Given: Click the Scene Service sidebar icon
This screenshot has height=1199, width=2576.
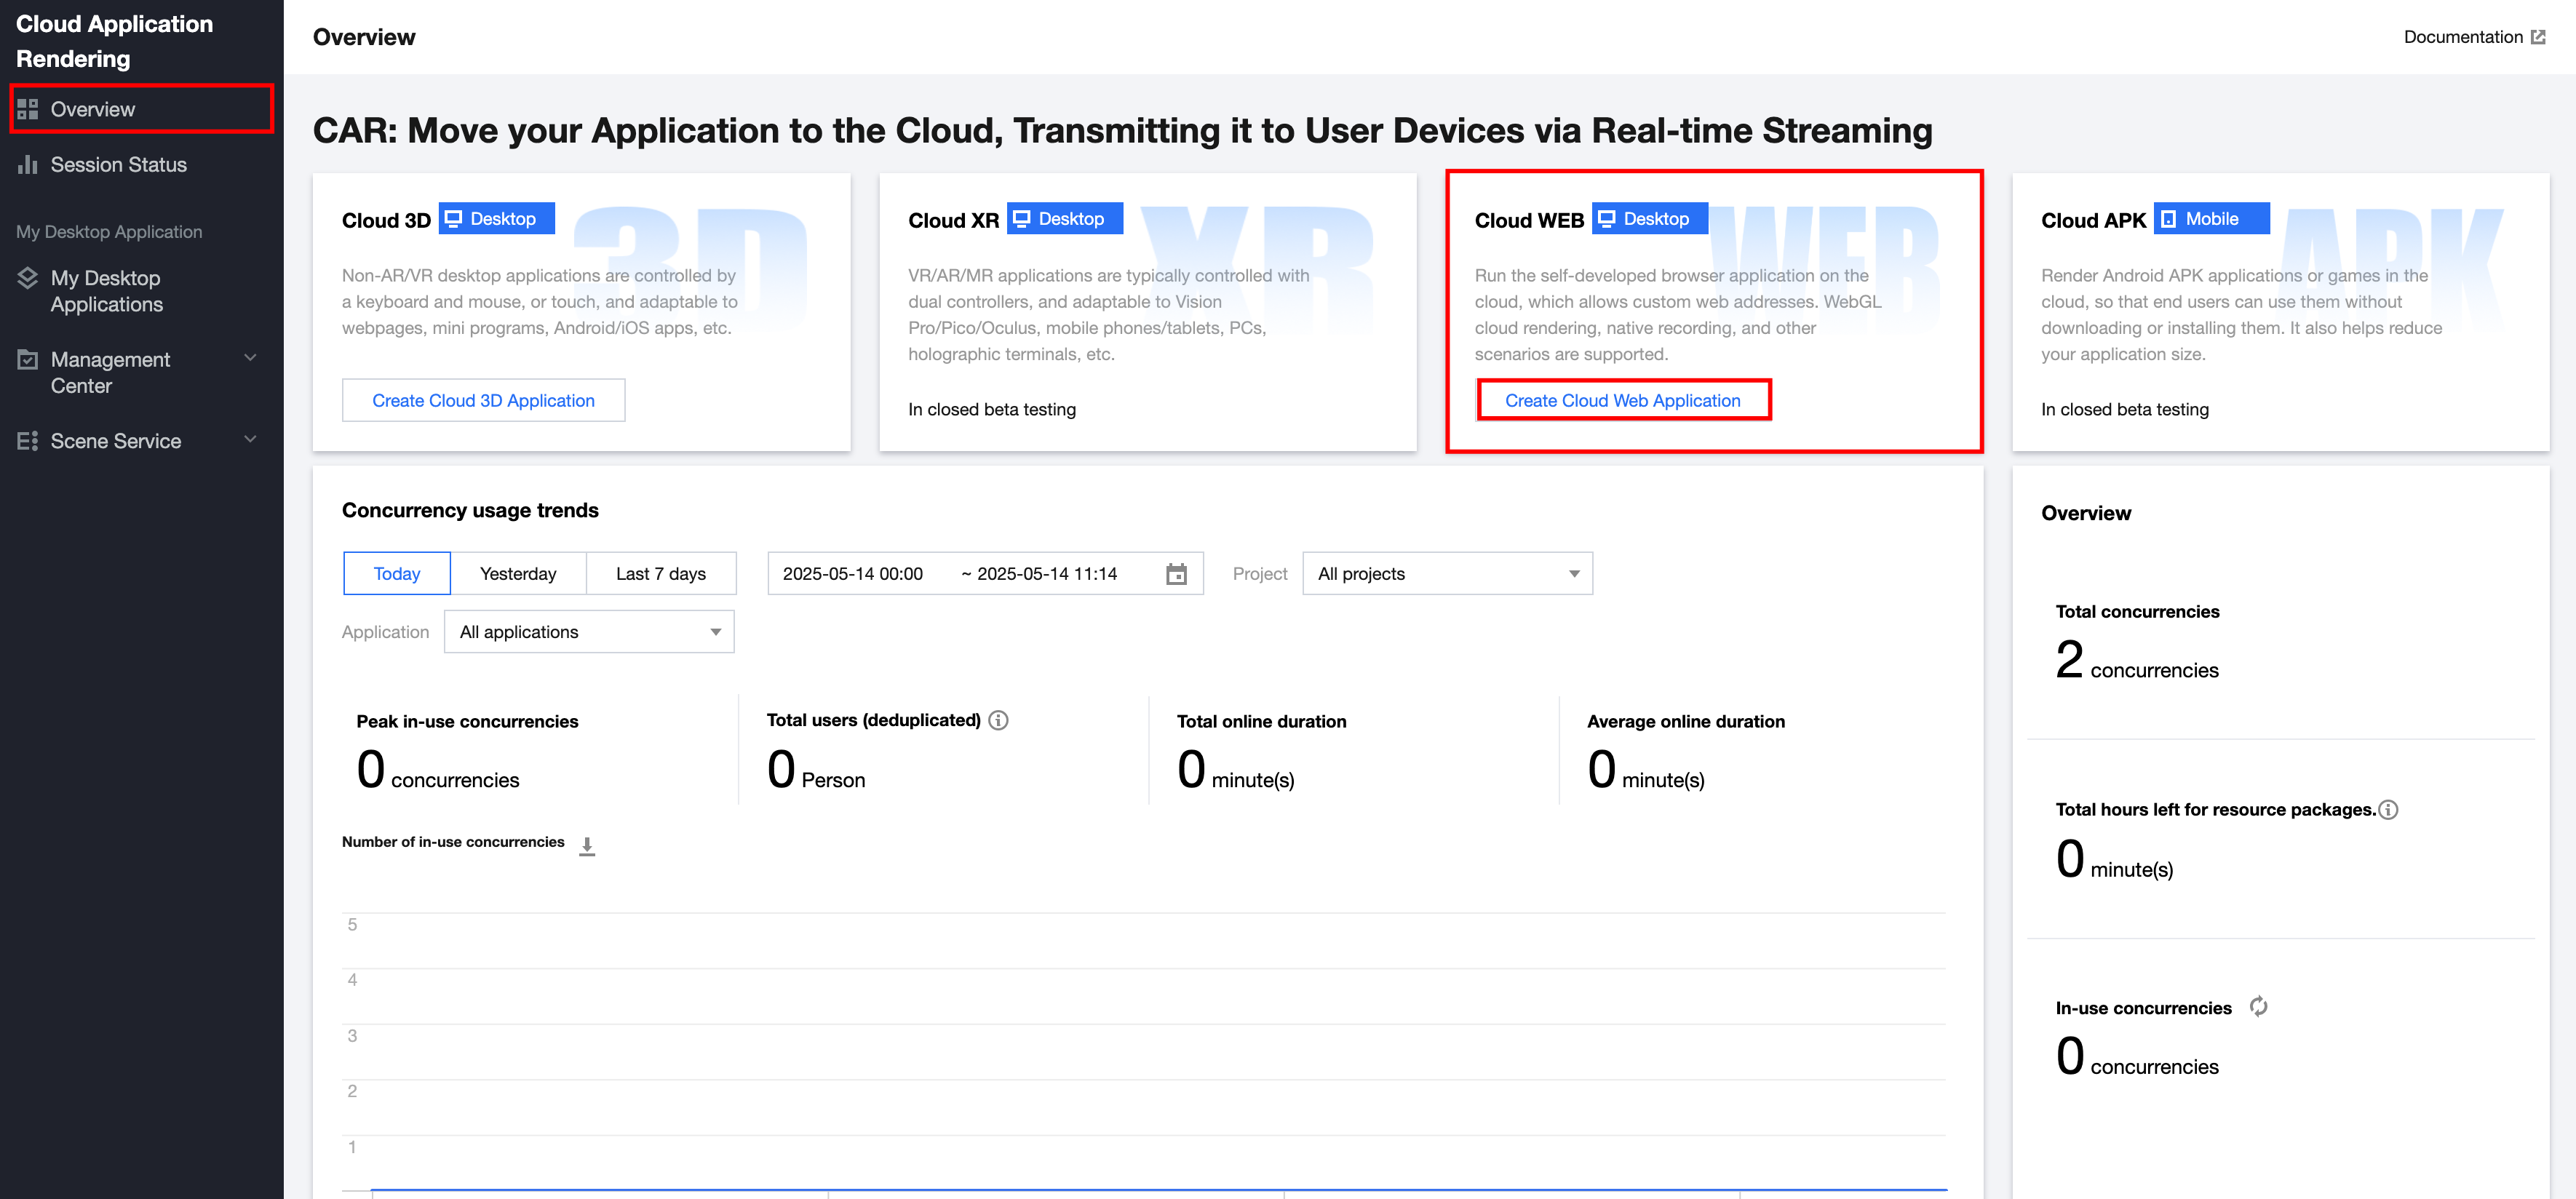Looking at the screenshot, I should (28, 441).
